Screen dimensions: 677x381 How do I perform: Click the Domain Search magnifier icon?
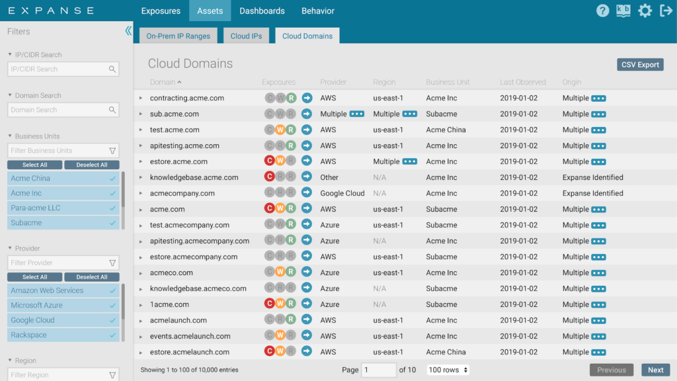tap(112, 110)
